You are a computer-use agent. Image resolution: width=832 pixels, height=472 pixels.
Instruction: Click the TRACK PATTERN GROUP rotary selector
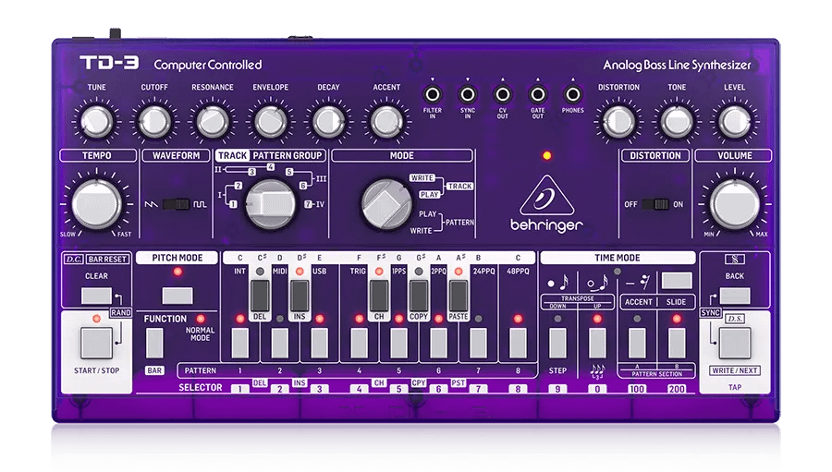(x=268, y=203)
